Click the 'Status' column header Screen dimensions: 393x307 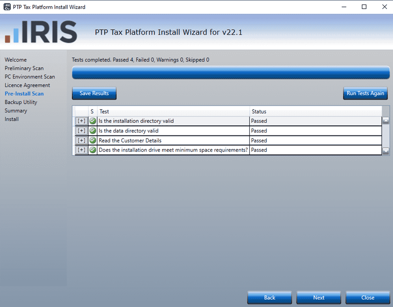coord(315,112)
